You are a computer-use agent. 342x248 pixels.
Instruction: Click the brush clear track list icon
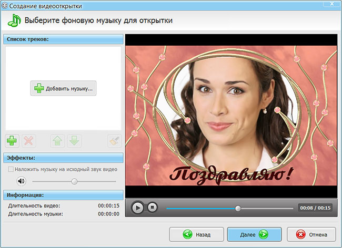click(115, 141)
